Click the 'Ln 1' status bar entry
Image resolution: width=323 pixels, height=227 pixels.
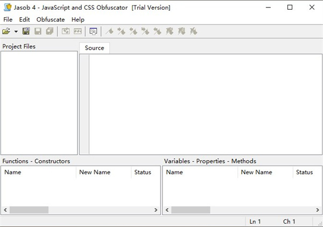[x=255, y=222]
